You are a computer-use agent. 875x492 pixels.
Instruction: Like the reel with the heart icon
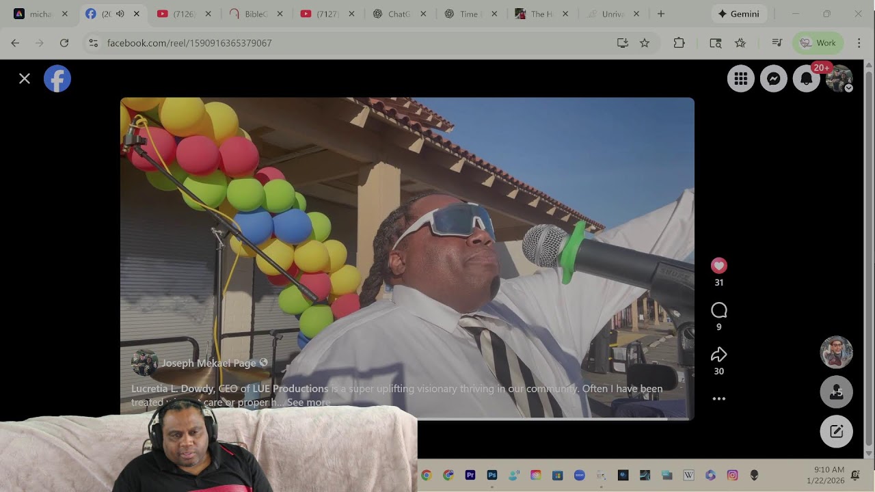[718, 265]
